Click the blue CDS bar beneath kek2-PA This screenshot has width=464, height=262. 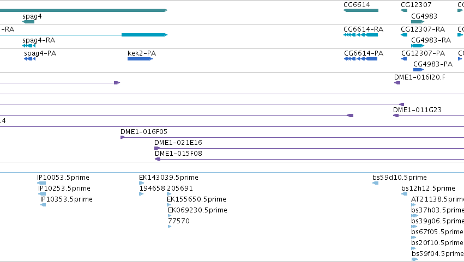click(140, 59)
